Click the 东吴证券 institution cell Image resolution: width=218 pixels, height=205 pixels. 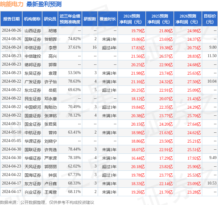coord(33,73)
